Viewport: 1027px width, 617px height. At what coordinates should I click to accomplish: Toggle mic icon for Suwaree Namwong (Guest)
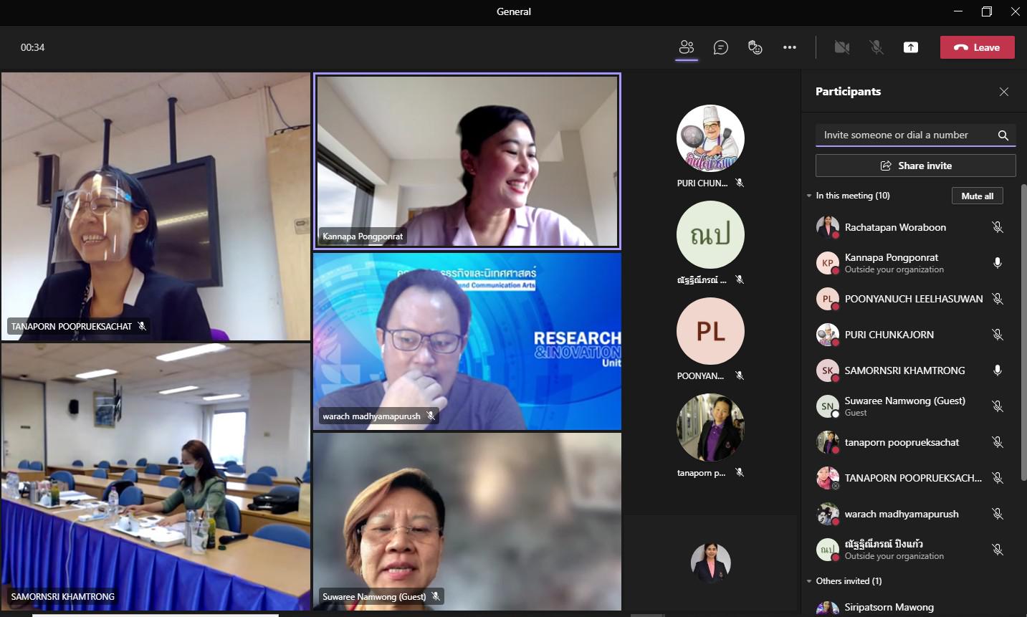coord(997,406)
